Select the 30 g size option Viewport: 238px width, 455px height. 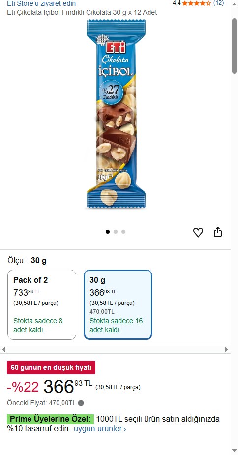pos(118,304)
